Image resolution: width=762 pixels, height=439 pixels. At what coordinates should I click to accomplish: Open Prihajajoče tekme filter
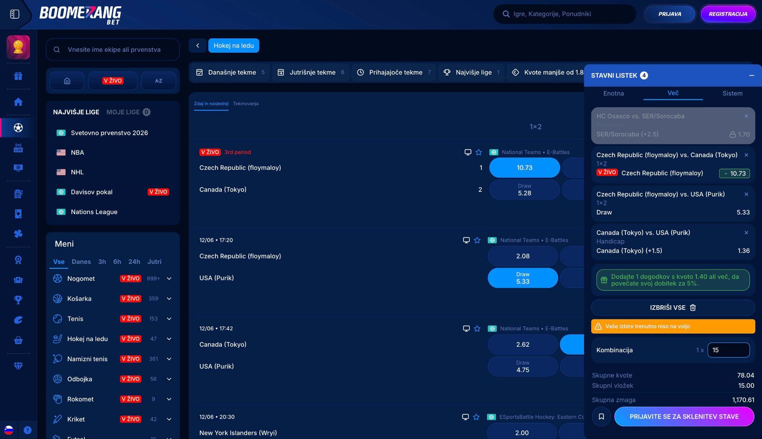(x=394, y=72)
